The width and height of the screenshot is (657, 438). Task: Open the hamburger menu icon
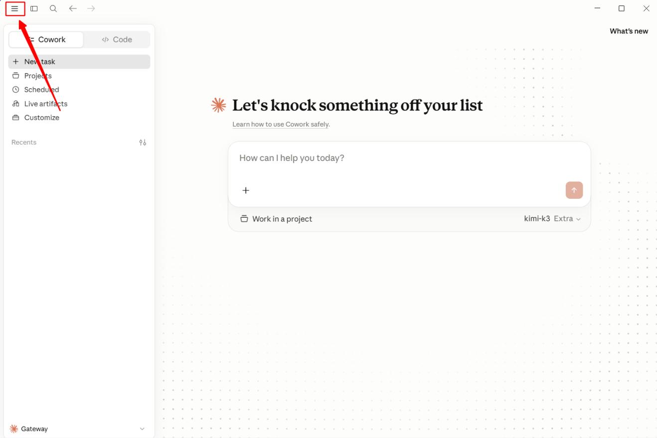click(x=15, y=8)
